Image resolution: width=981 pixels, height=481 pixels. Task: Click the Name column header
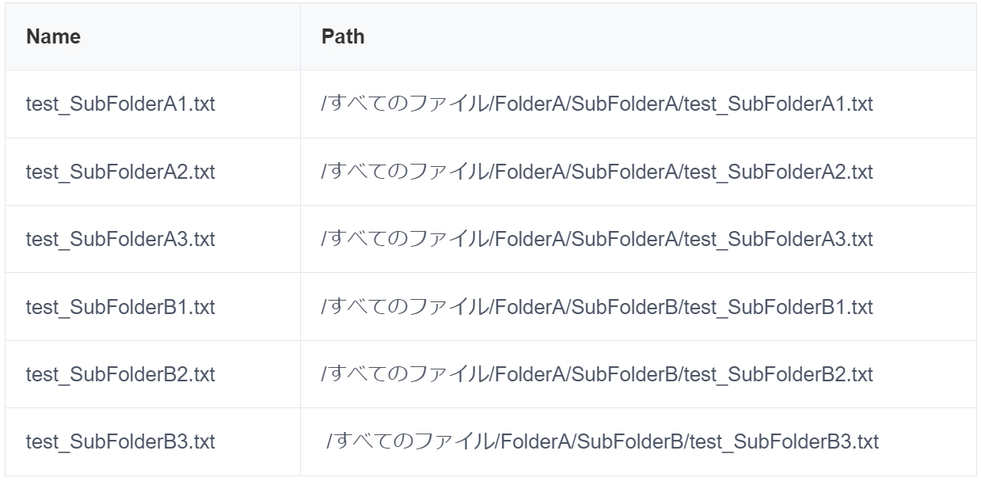coord(54,37)
